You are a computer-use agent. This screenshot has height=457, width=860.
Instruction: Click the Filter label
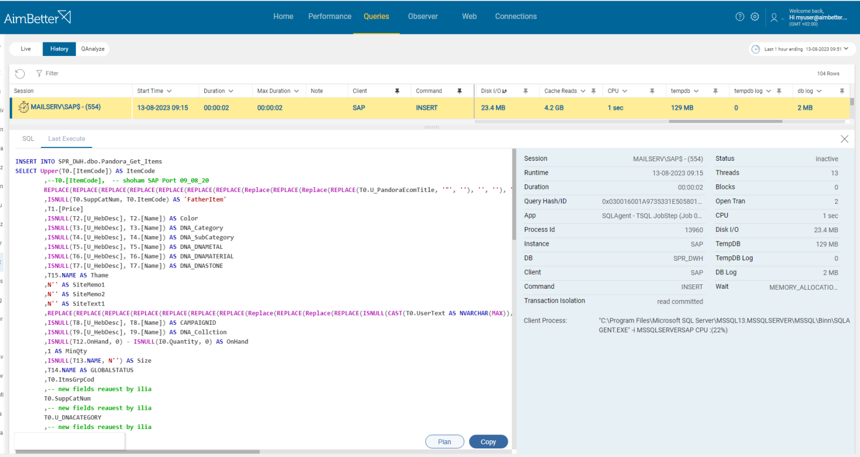[x=52, y=74]
